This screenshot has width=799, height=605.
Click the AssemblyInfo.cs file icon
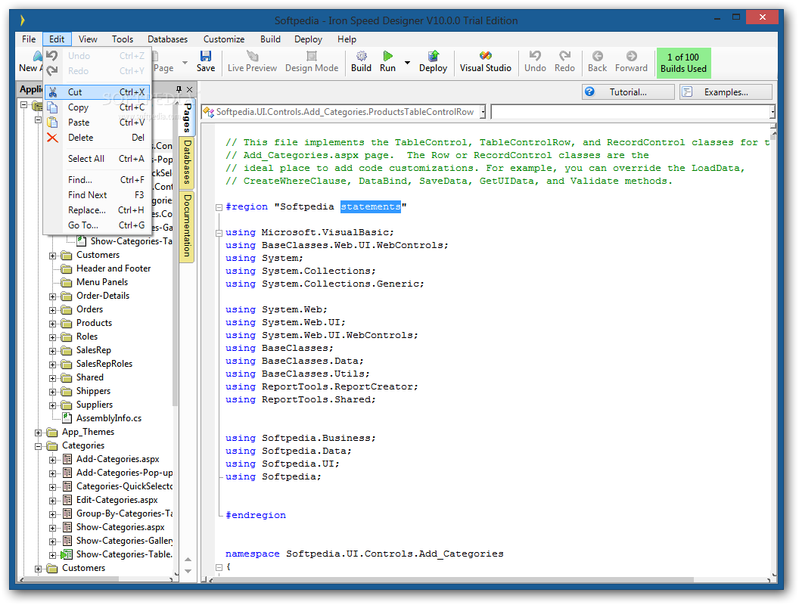point(67,417)
